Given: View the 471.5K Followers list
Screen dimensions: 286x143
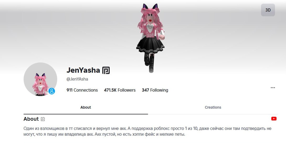Looking at the screenshot, I should pyautogui.click(x=120, y=90).
